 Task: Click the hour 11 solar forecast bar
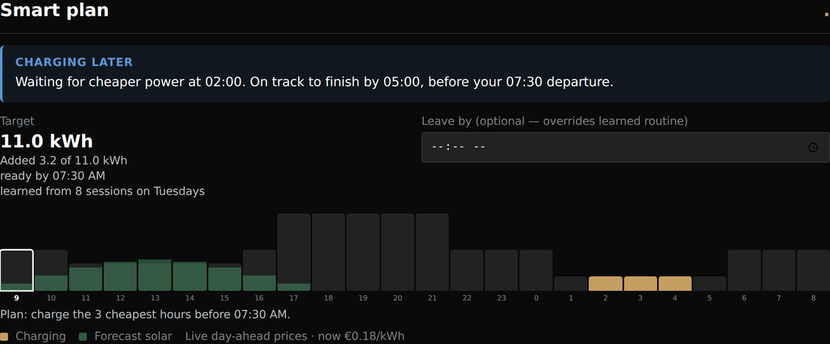tap(86, 278)
